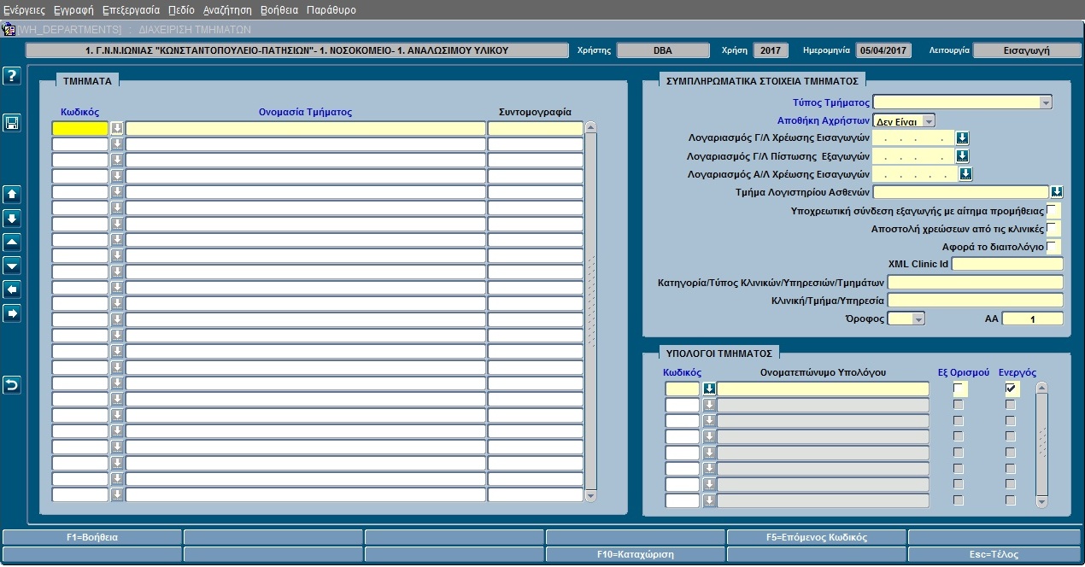1085x567 pixels.
Task: Click the Κατηγορία/Τύπος Κλινικών/Υπηρεσιών/Τμημάτων field
Action: 976,282
